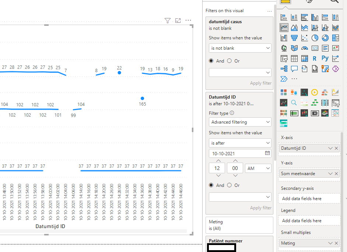Add a slicer visual

click(284, 58)
